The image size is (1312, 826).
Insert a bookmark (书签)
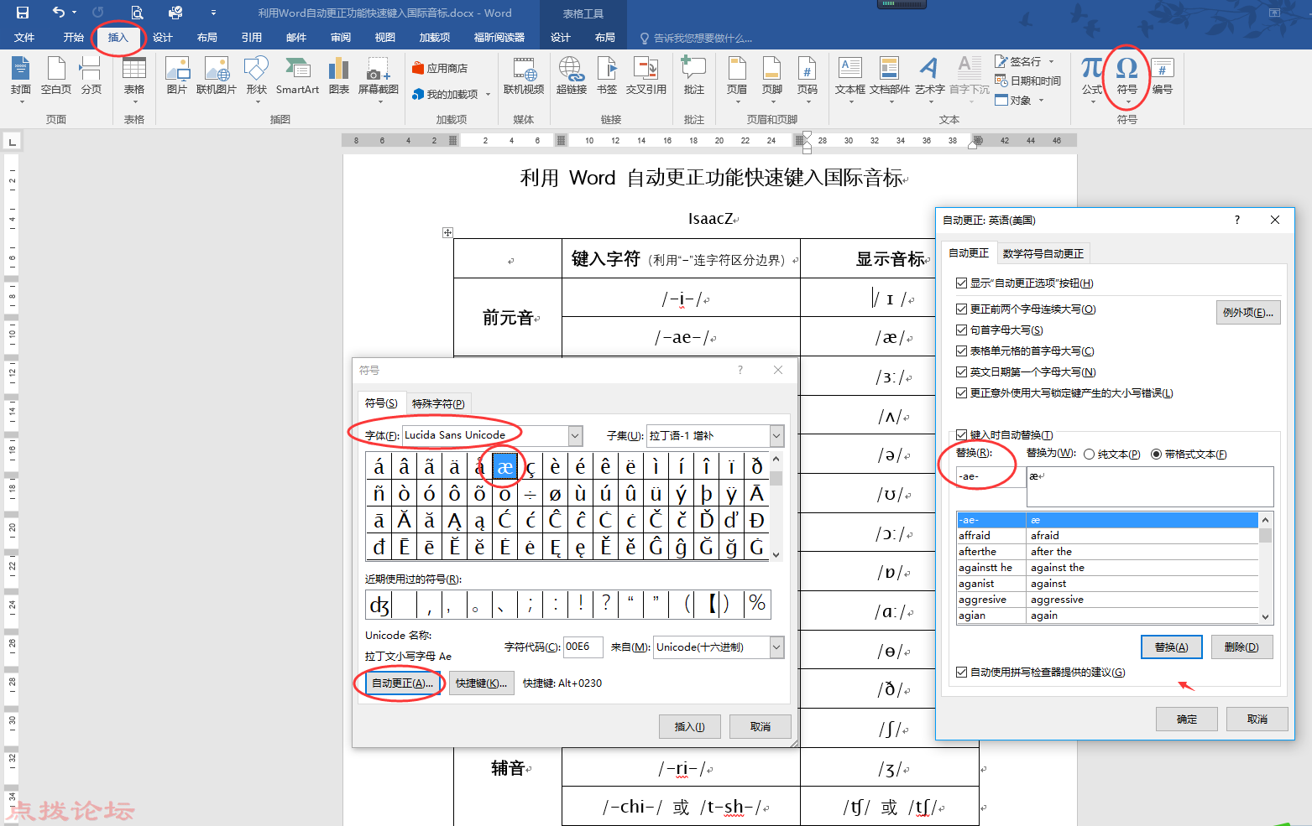coord(607,75)
